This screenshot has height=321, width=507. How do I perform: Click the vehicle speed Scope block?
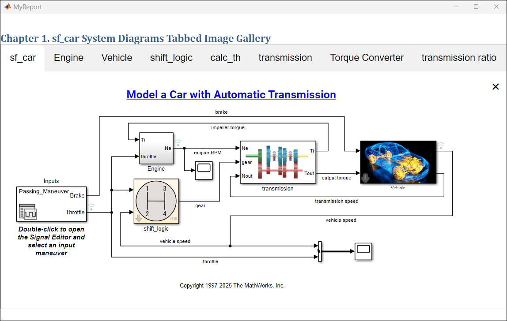(x=363, y=251)
